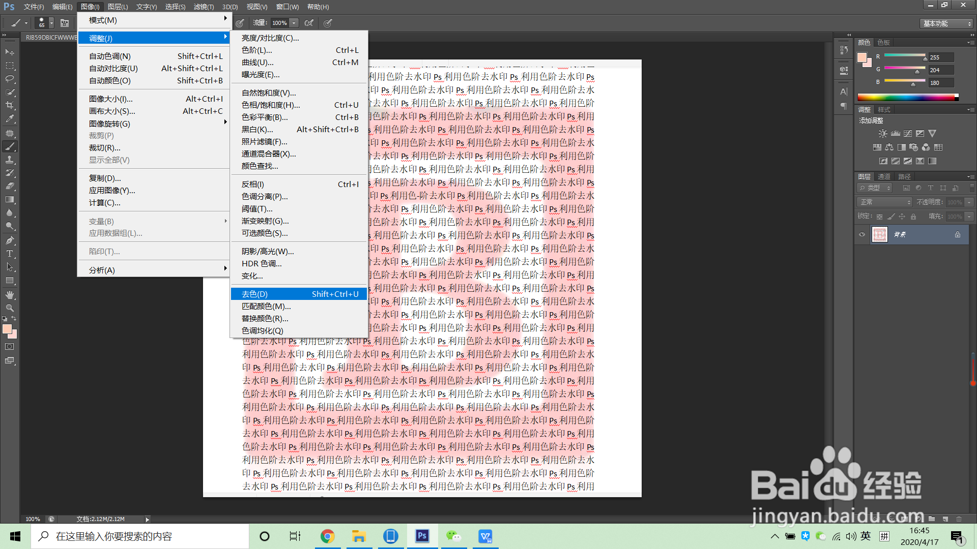
Task: Click the color spectrum ramp
Action: click(x=908, y=97)
